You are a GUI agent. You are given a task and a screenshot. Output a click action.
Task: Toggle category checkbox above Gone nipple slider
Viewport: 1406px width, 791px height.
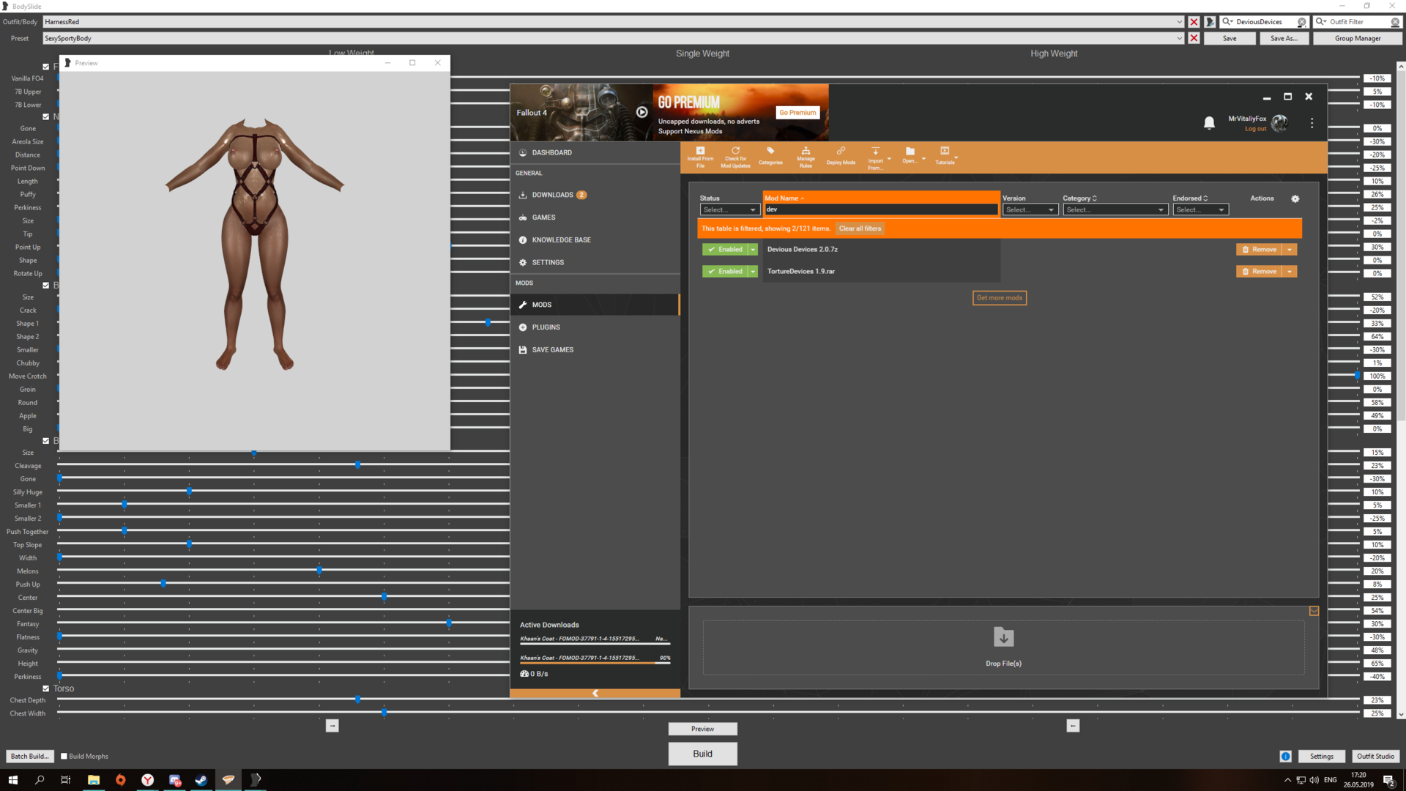click(46, 116)
